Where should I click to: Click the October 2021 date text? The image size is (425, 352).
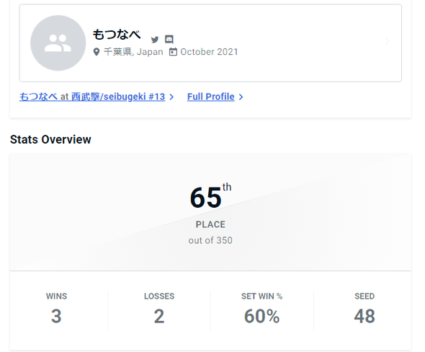209,52
